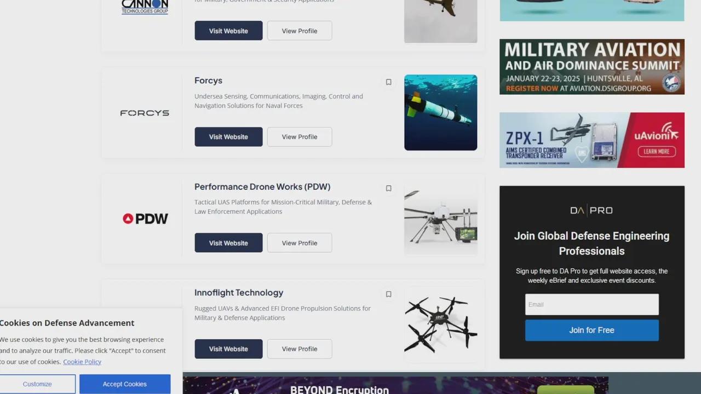
Task: Click the Join for Free button
Action: click(592, 330)
